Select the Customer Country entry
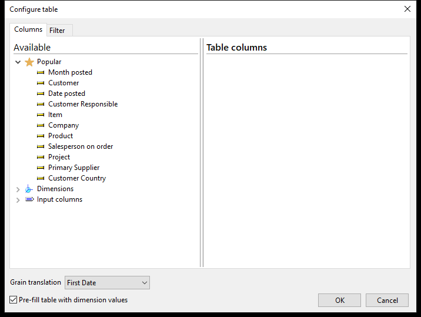Screen dimensions: 421x317 coord(77,178)
